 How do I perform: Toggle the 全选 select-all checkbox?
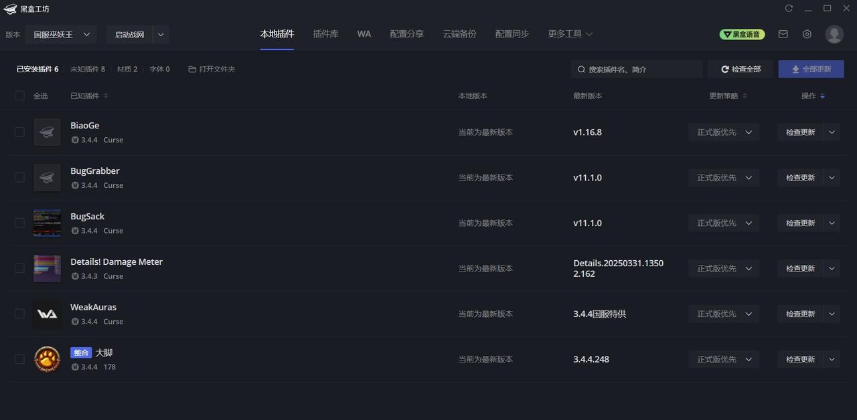click(x=19, y=96)
